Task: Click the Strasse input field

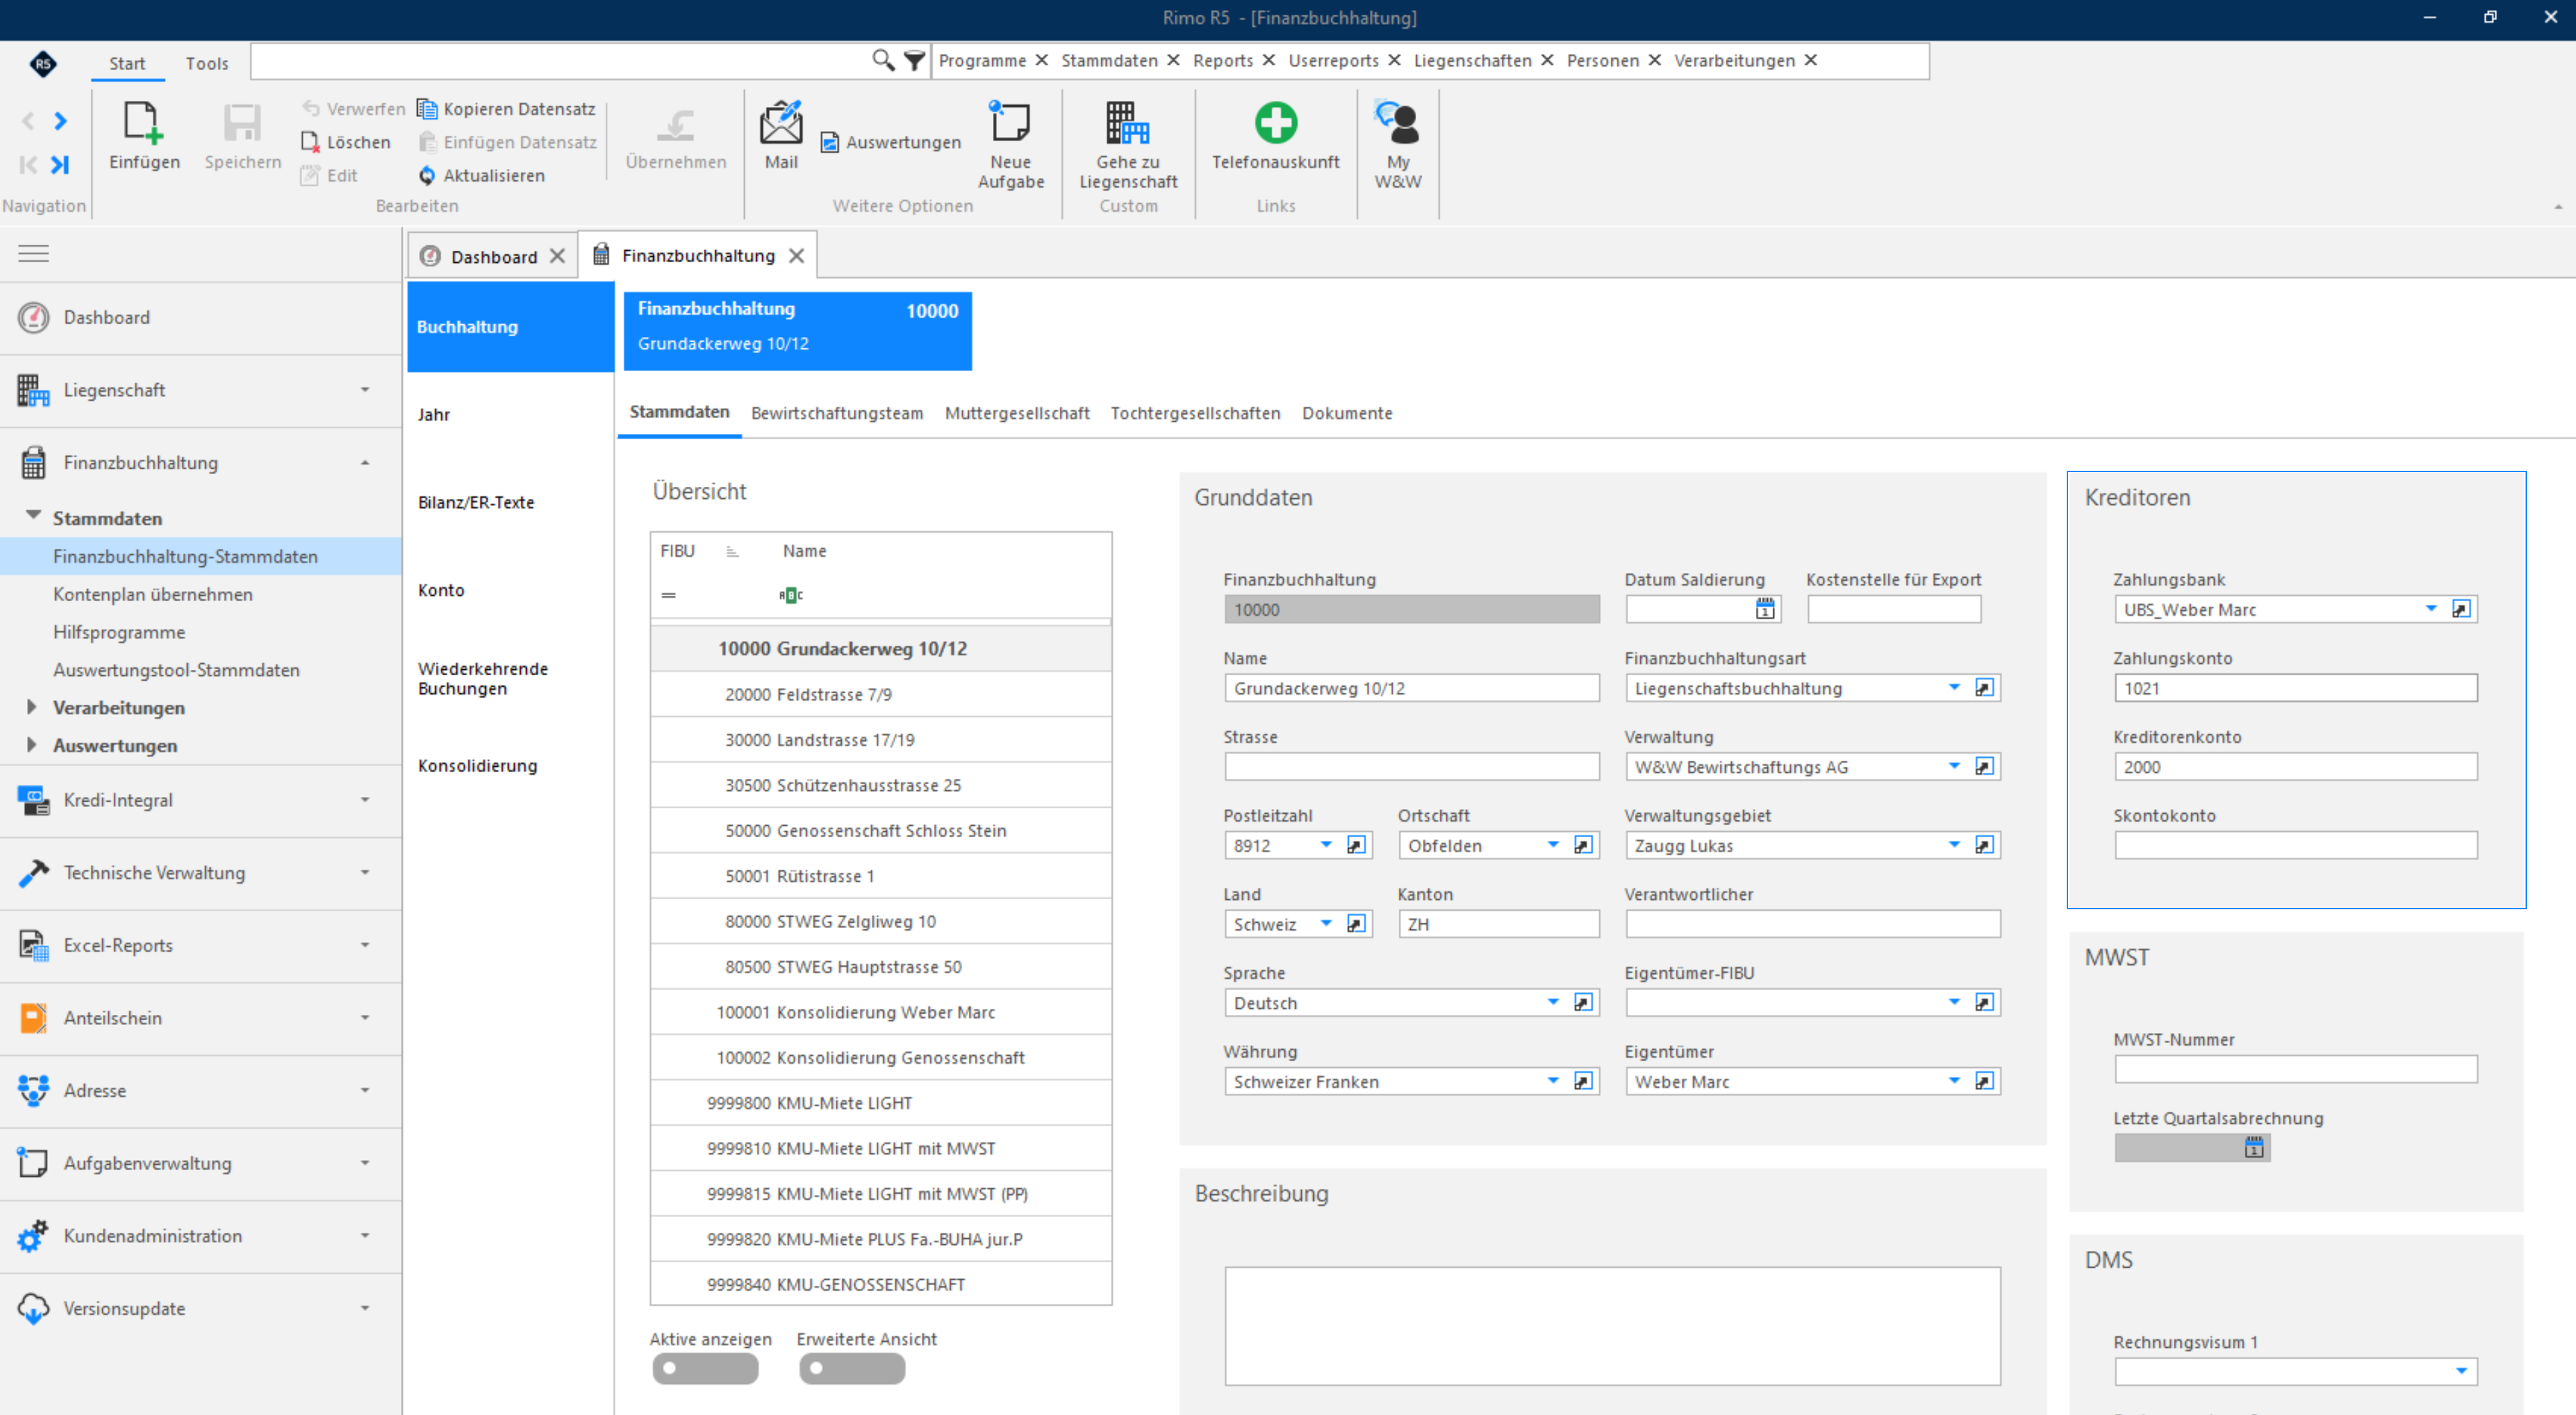Action: tap(1411, 767)
